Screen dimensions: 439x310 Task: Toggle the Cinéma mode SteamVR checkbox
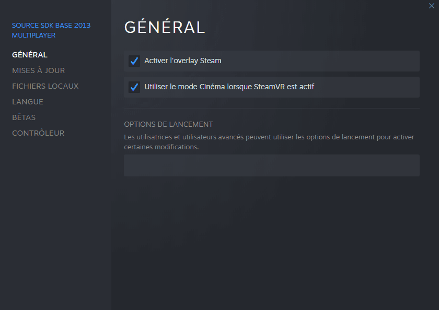coord(134,87)
